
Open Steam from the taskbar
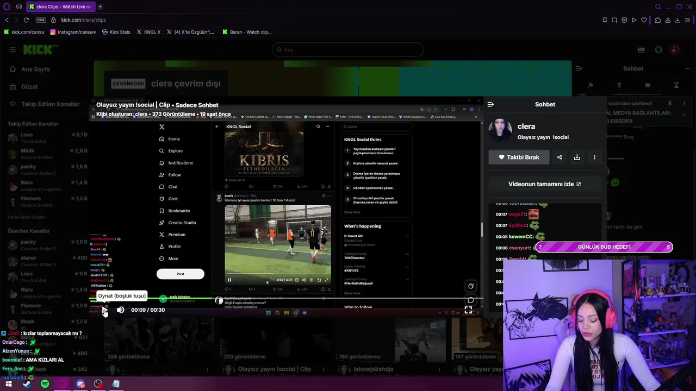pyautogui.click(x=27, y=384)
